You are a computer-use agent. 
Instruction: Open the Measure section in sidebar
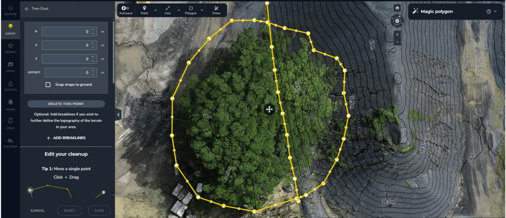coord(10,10)
